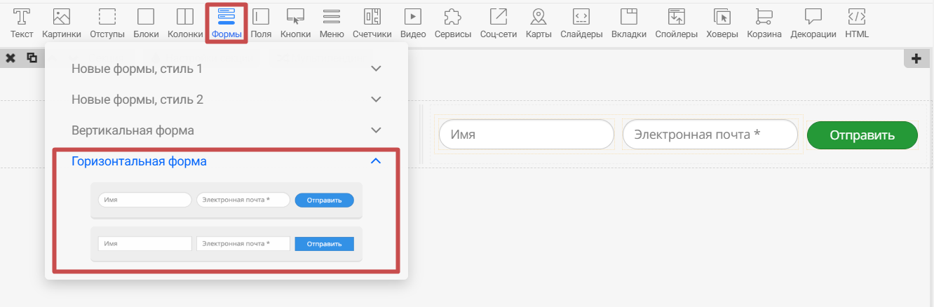Click the HTML code tool
Screen dimensions: 934x307
pos(856,22)
